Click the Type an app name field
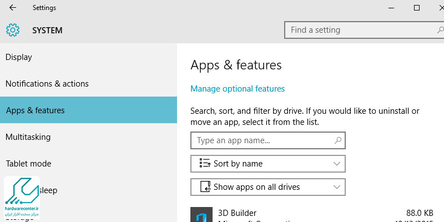The image size is (444, 222). (268, 140)
